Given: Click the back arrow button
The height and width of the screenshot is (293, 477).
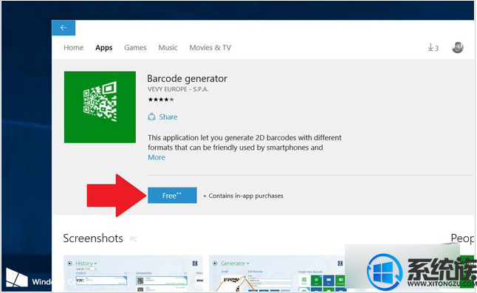Looking at the screenshot, I should [64, 28].
